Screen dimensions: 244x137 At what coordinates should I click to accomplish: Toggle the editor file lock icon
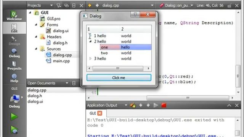point(229,6)
